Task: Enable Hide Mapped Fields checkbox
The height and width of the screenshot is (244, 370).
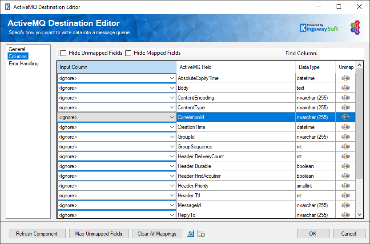Action: tap(128, 53)
